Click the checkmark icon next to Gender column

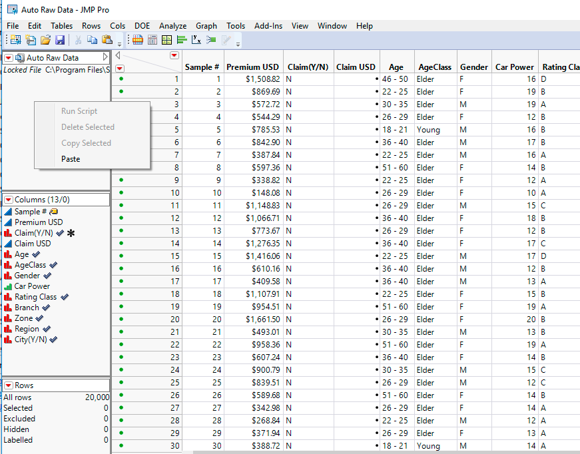pos(47,276)
